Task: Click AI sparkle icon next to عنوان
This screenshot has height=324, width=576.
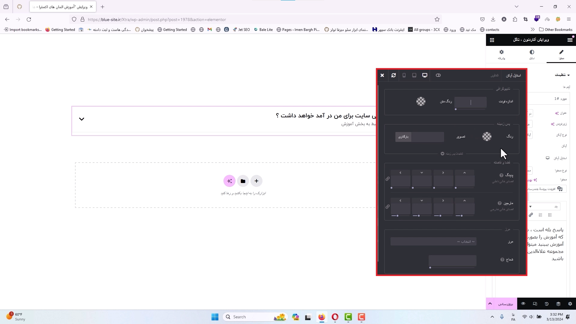Action: click(557, 113)
